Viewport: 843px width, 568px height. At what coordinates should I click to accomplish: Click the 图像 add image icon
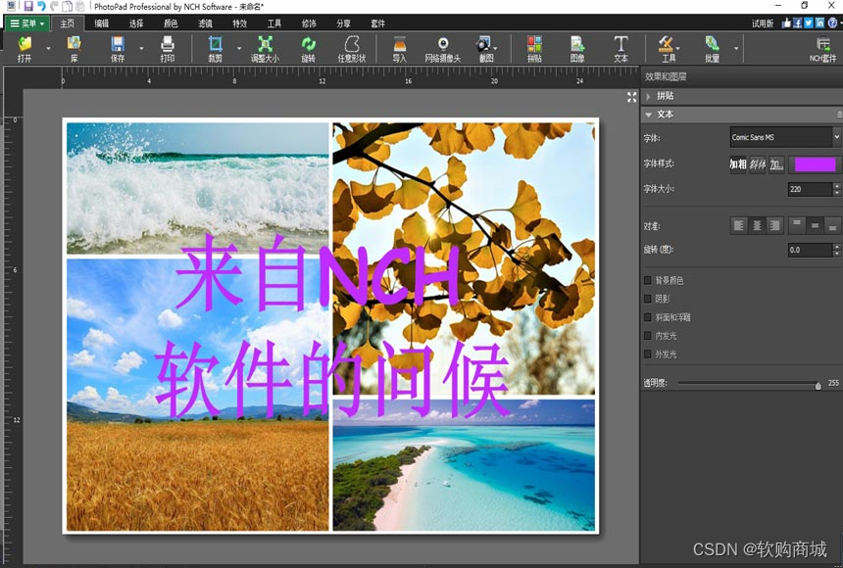point(577,49)
